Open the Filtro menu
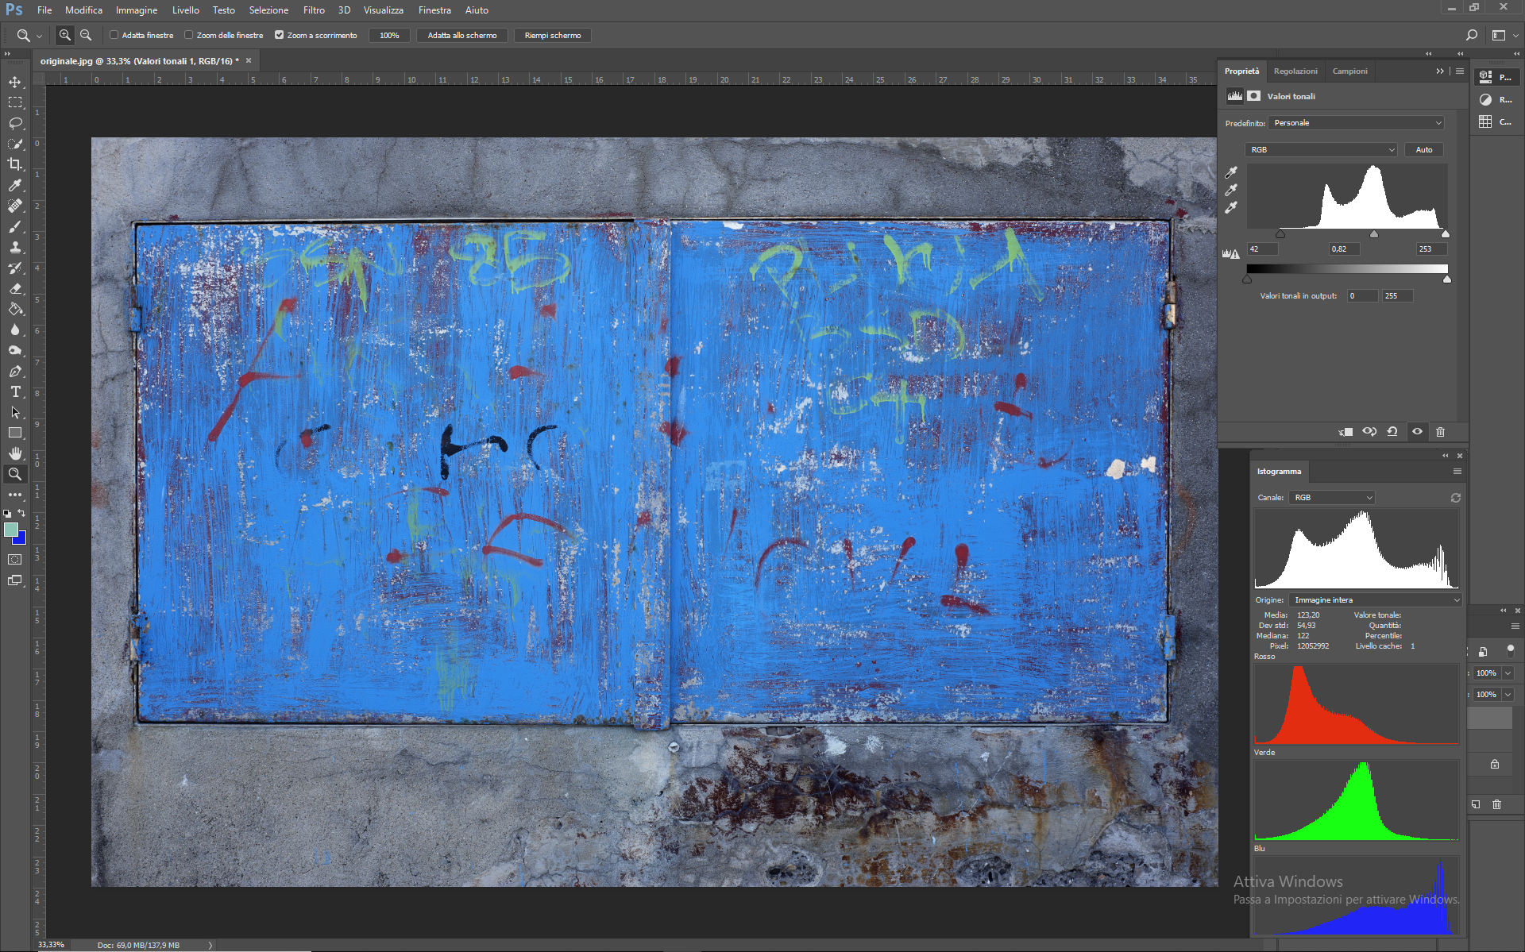Screen dimensions: 1525x952 click(x=314, y=10)
